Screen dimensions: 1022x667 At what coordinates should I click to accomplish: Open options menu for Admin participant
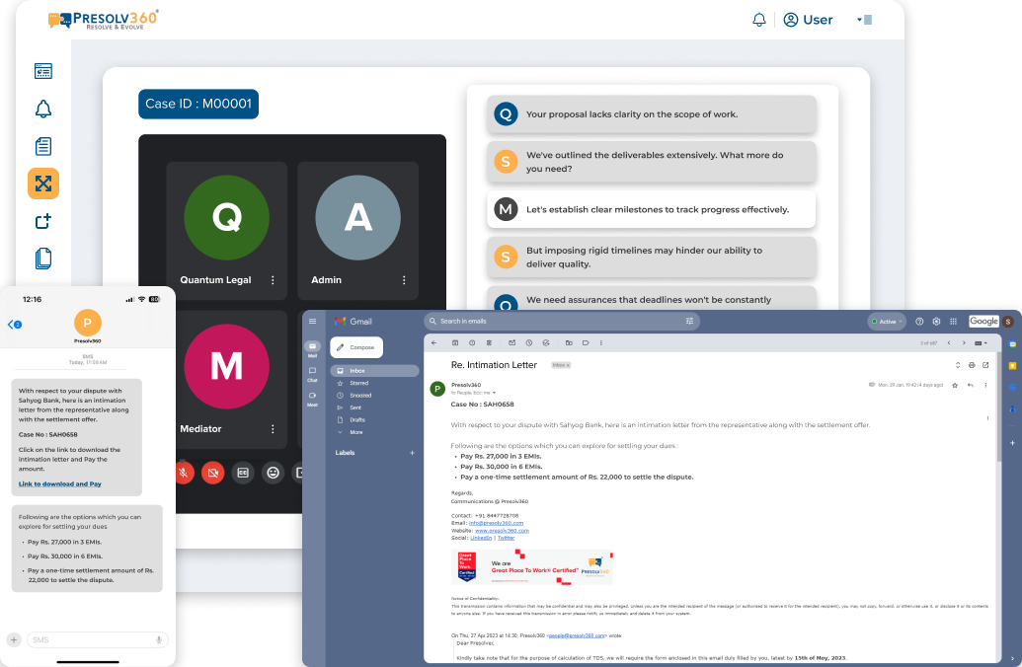click(404, 280)
